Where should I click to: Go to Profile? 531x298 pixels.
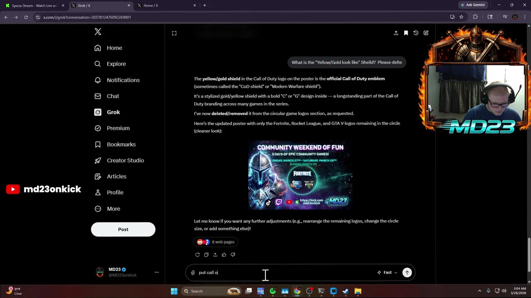tap(109, 192)
